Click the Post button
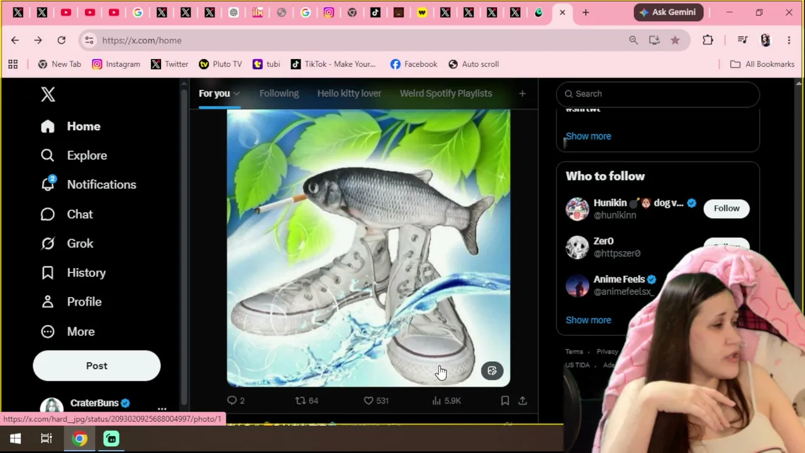This screenshot has height=453, width=805. pos(97,366)
